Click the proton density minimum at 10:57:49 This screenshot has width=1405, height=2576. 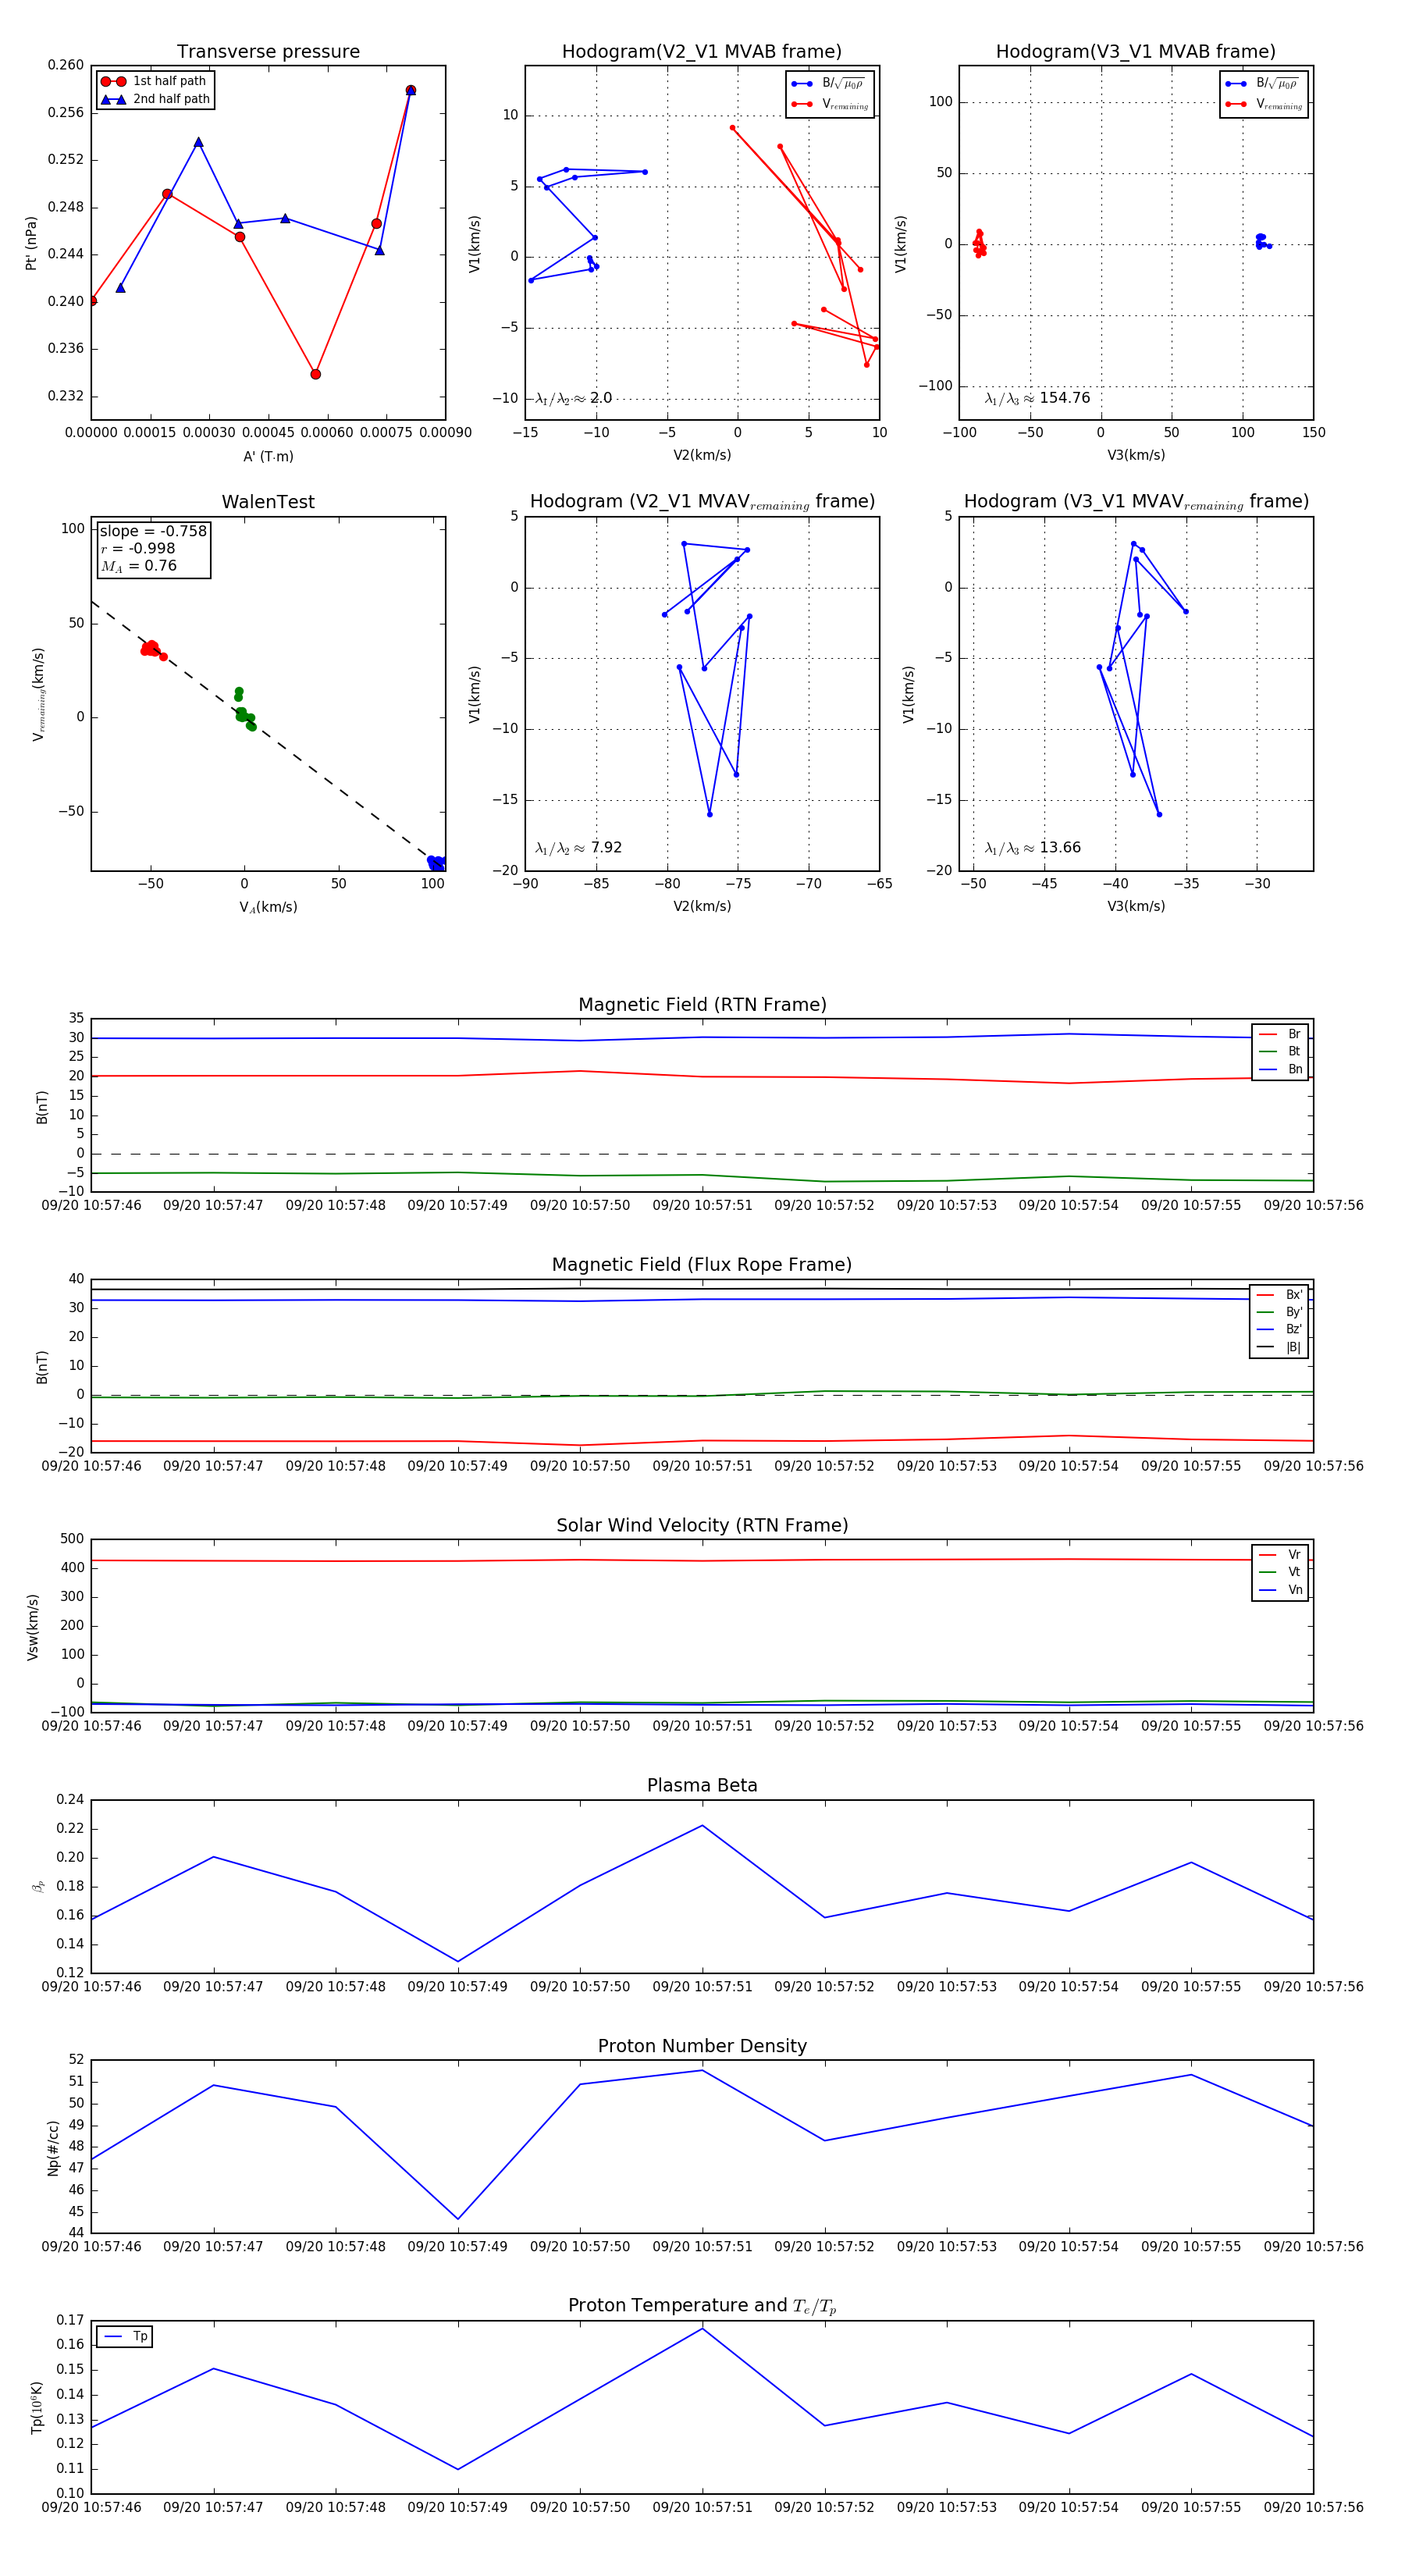(x=458, y=2219)
